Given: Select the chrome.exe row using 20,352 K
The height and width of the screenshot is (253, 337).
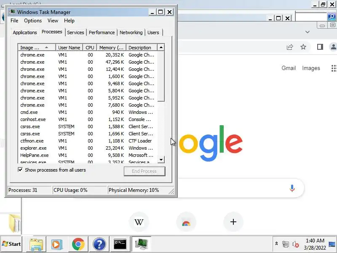Looking at the screenshot, I should click(88, 55).
